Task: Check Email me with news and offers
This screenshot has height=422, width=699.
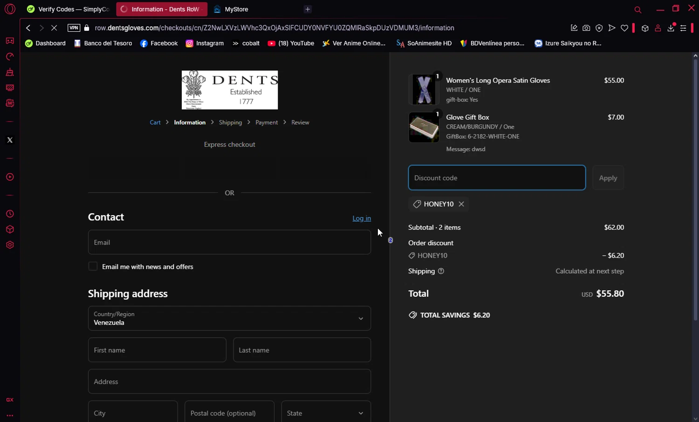Action: 93,266
